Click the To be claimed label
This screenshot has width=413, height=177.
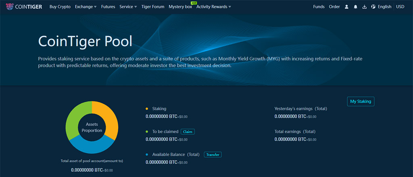click(x=165, y=132)
